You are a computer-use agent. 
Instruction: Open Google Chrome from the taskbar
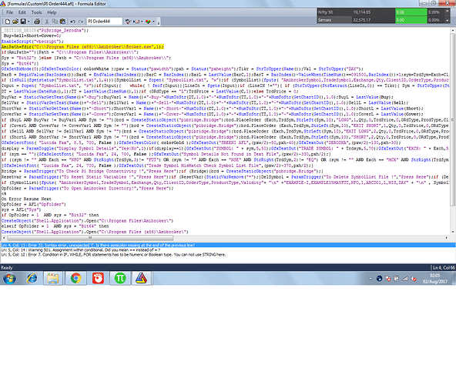pos(76,279)
